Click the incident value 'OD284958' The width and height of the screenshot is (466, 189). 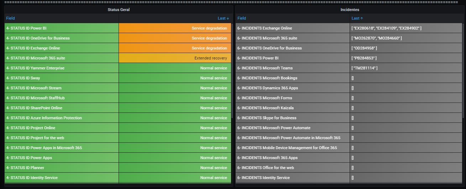click(x=406, y=48)
